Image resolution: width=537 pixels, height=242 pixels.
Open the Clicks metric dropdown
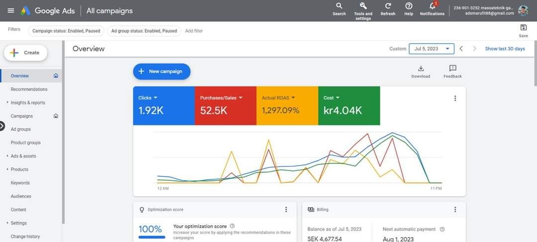click(148, 98)
